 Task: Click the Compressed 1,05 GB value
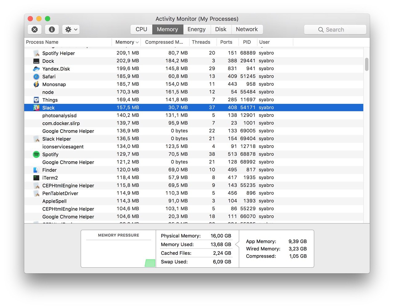pyautogui.click(x=298, y=256)
